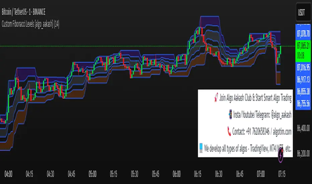
Task: Click the 07:15 time axis label
Action: coord(282,174)
